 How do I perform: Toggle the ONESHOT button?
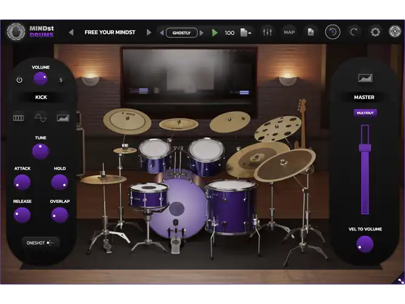click(x=41, y=243)
